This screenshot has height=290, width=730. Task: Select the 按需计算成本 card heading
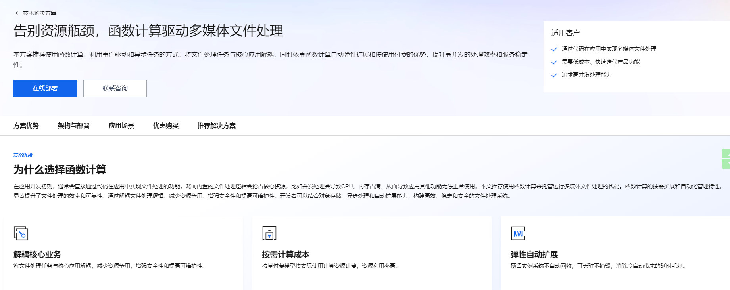click(286, 254)
